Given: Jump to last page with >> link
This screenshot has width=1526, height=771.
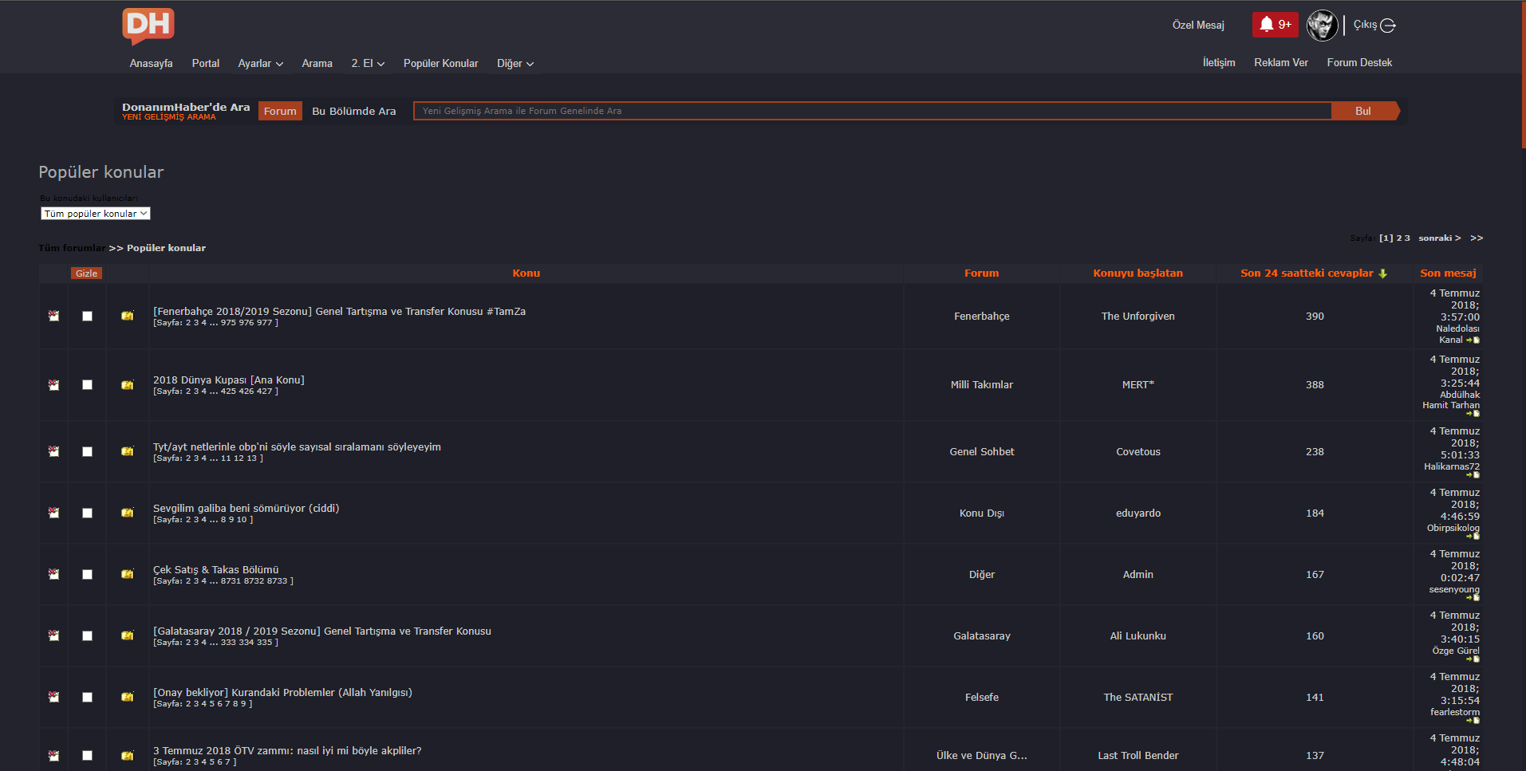Looking at the screenshot, I should coord(1477,238).
